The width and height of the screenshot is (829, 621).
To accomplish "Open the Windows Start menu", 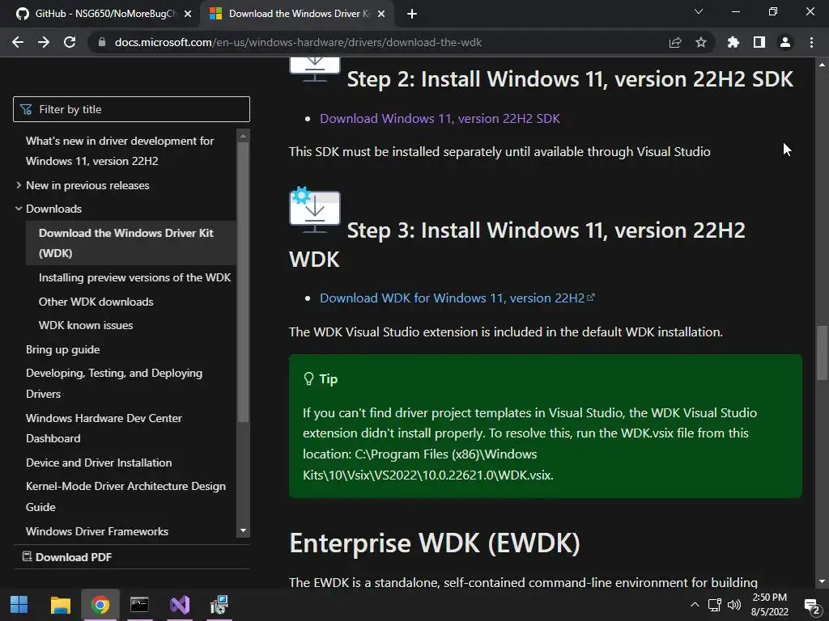I will (x=19, y=605).
